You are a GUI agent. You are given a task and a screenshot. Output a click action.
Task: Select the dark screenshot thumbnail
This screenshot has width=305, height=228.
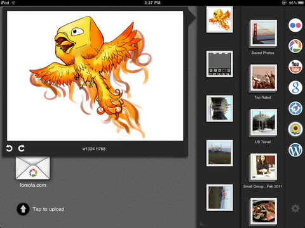tap(220, 64)
